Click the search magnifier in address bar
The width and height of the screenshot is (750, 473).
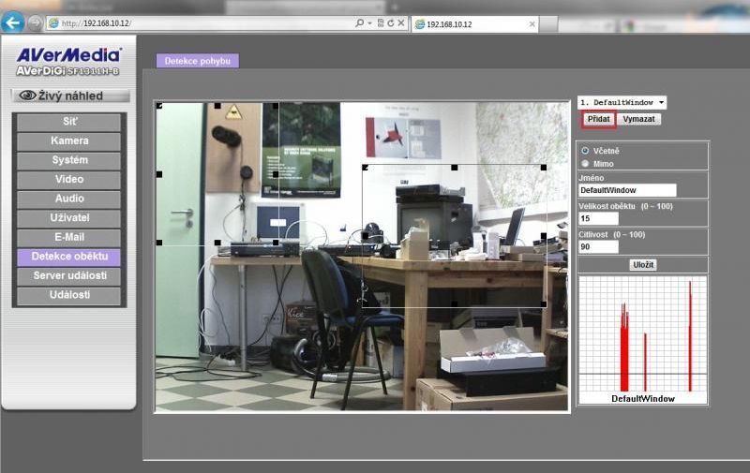360,22
